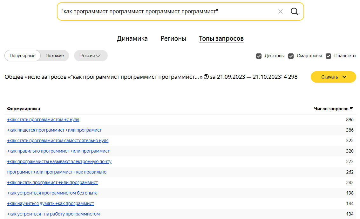
Task: Click the Формулировка column header
Action: 24,109
